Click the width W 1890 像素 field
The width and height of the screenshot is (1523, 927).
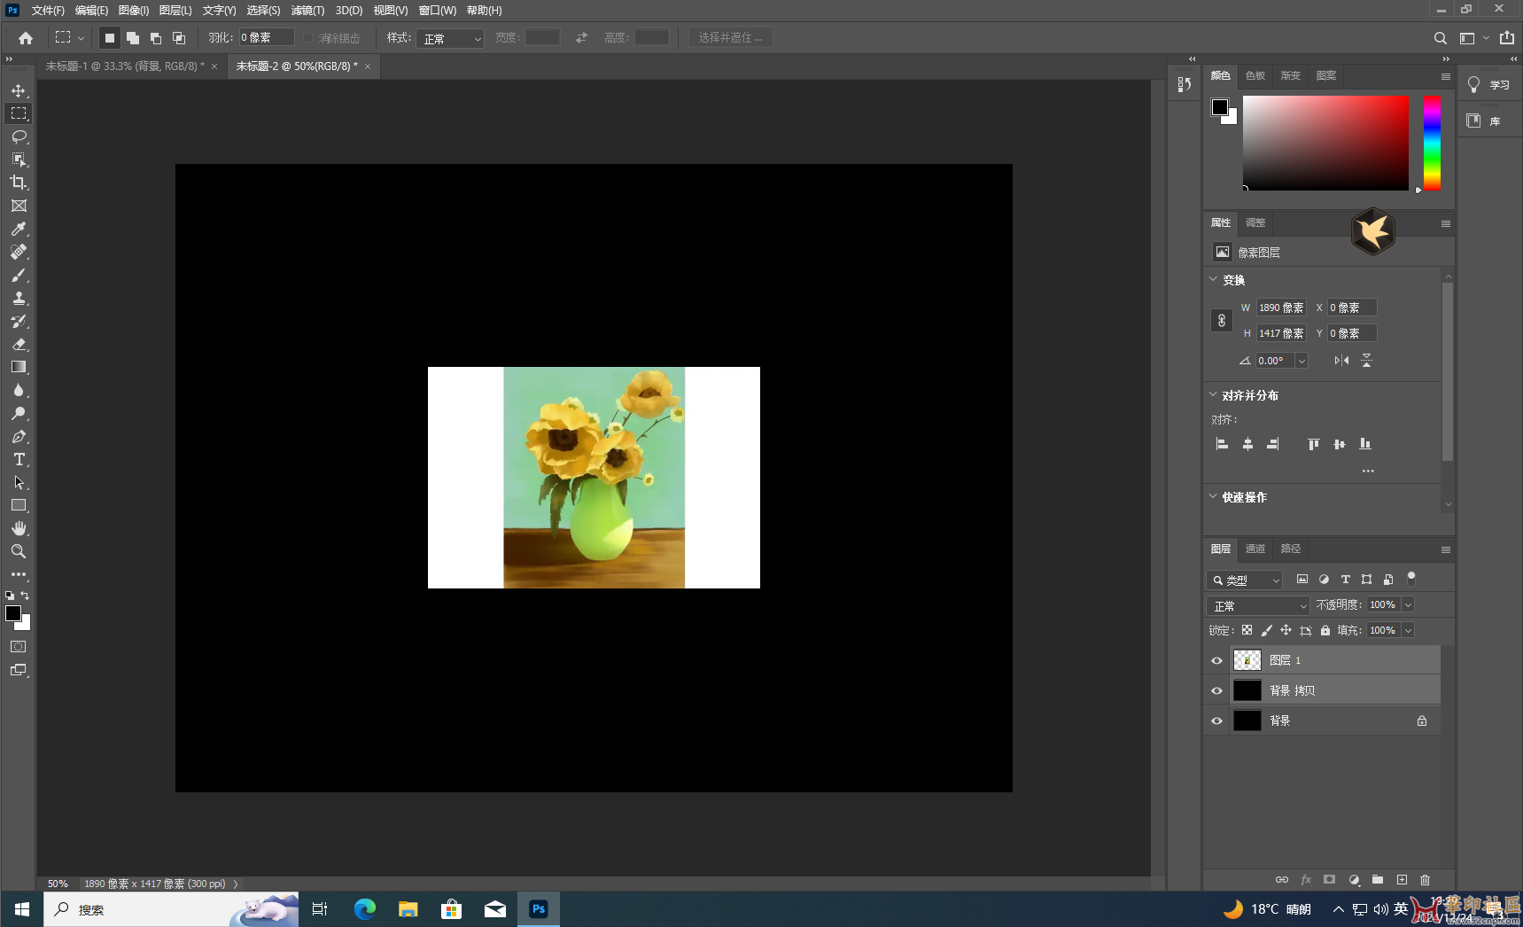click(x=1281, y=308)
